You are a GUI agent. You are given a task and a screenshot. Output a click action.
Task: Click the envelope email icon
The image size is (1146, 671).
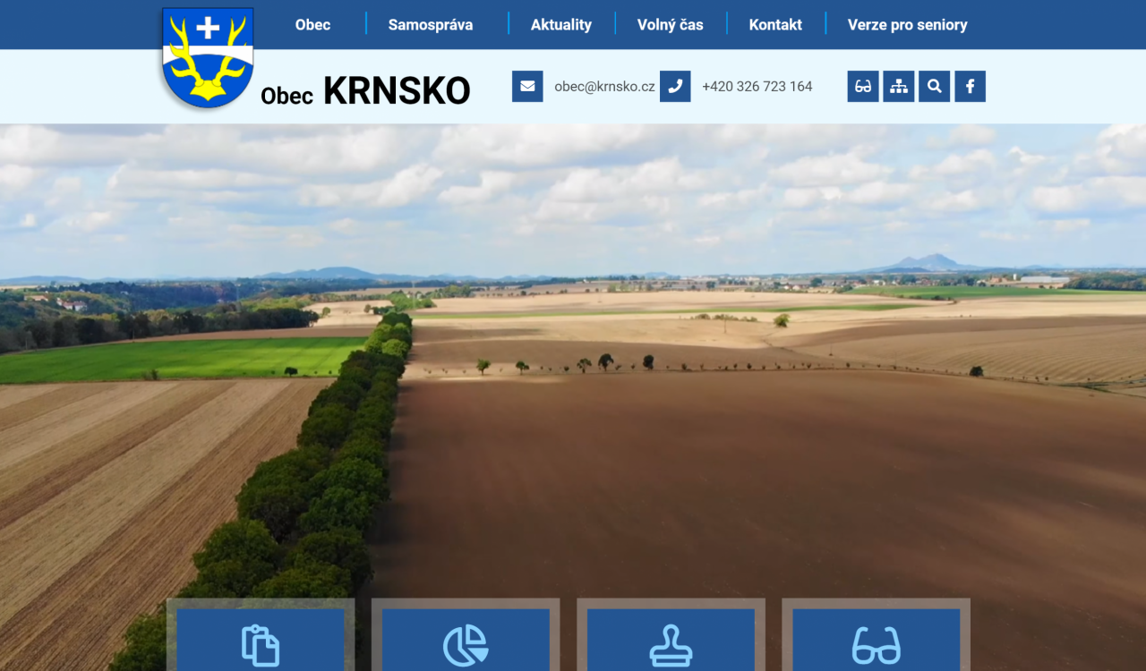click(x=527, y=87)
